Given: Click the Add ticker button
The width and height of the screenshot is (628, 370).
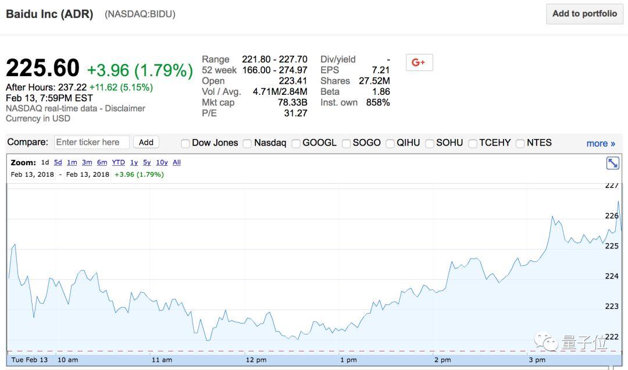Looking at the screenshot, I should [x=146, y=143].
